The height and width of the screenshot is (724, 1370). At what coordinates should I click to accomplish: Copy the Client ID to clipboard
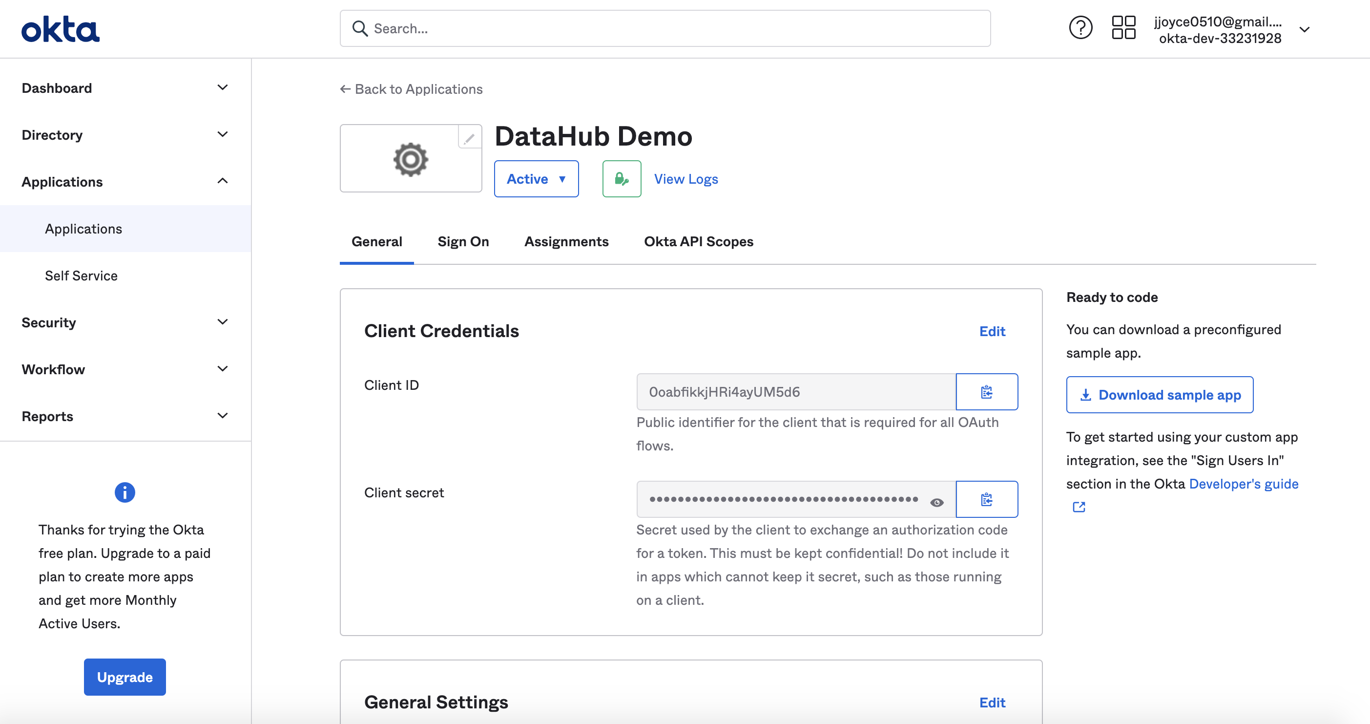coord(987,392)
